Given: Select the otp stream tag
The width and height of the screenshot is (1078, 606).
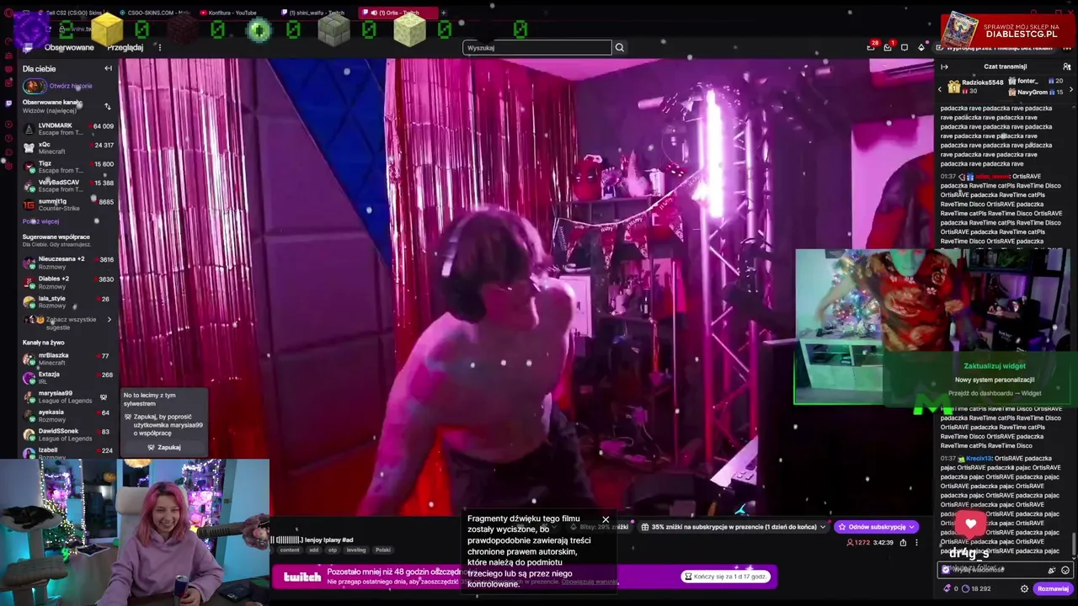Looking at the screenshot, I should point(333,550).
